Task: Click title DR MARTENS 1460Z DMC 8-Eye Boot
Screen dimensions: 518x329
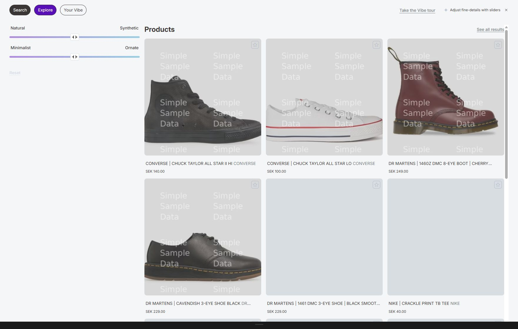Action: point(440,163)
